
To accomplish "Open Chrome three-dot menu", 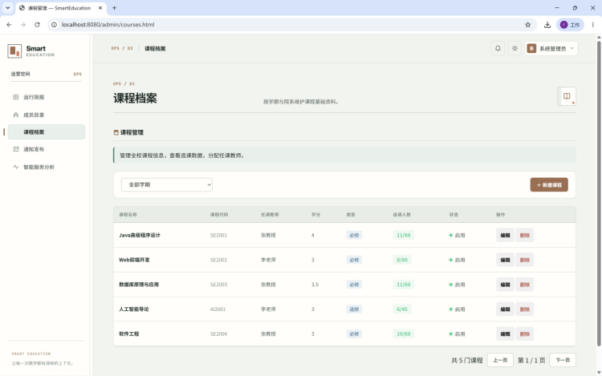I will tap(593, 25).
